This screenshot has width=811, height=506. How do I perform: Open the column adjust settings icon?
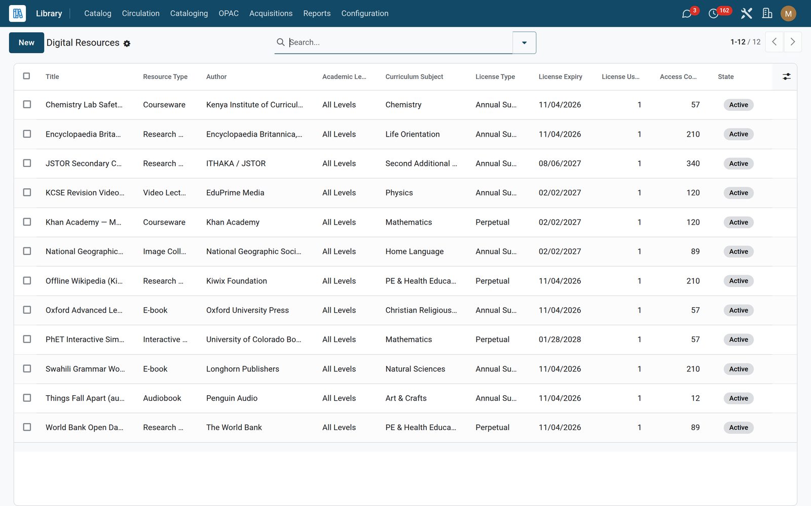click(x=786, y=76)
